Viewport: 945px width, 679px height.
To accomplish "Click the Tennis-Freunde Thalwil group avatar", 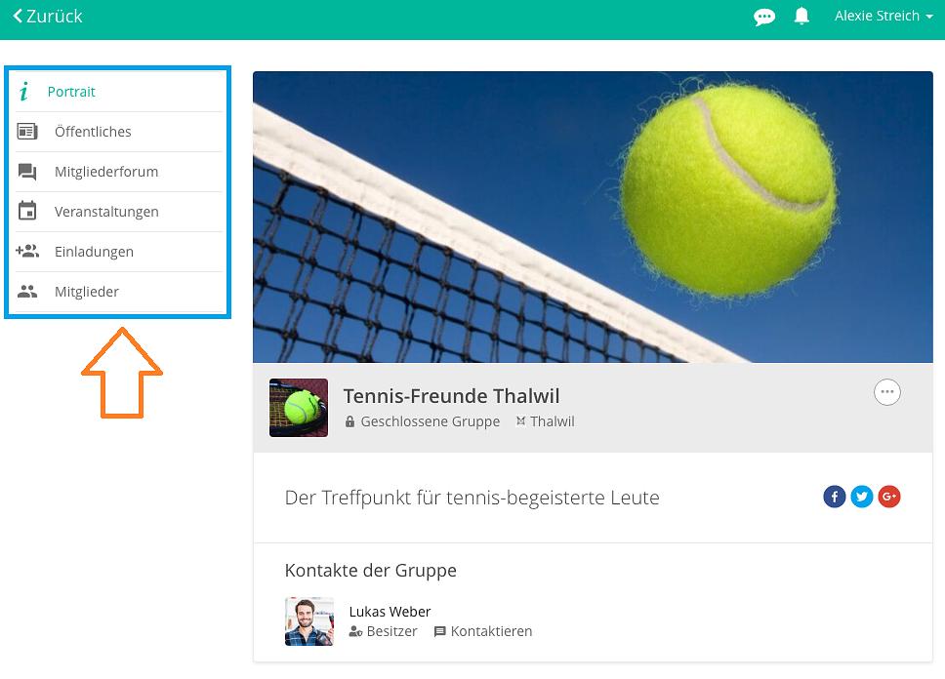I will pos(299,408).
